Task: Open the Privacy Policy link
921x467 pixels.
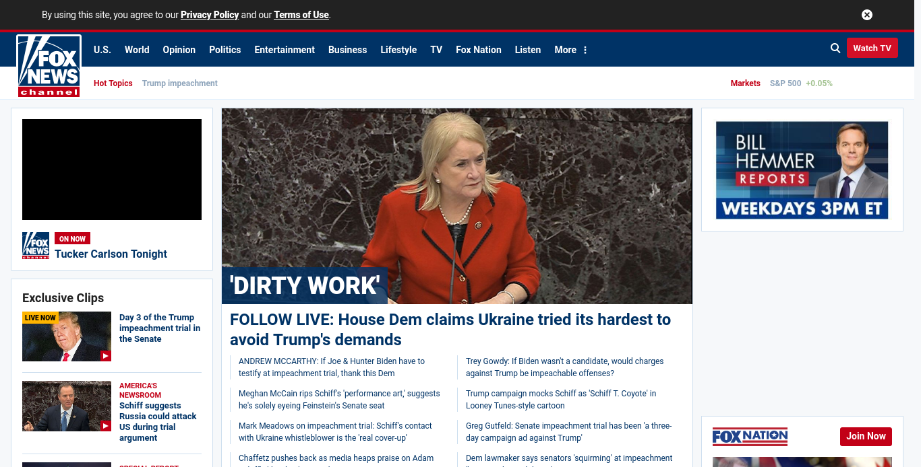Action: [x=210, y=15]
